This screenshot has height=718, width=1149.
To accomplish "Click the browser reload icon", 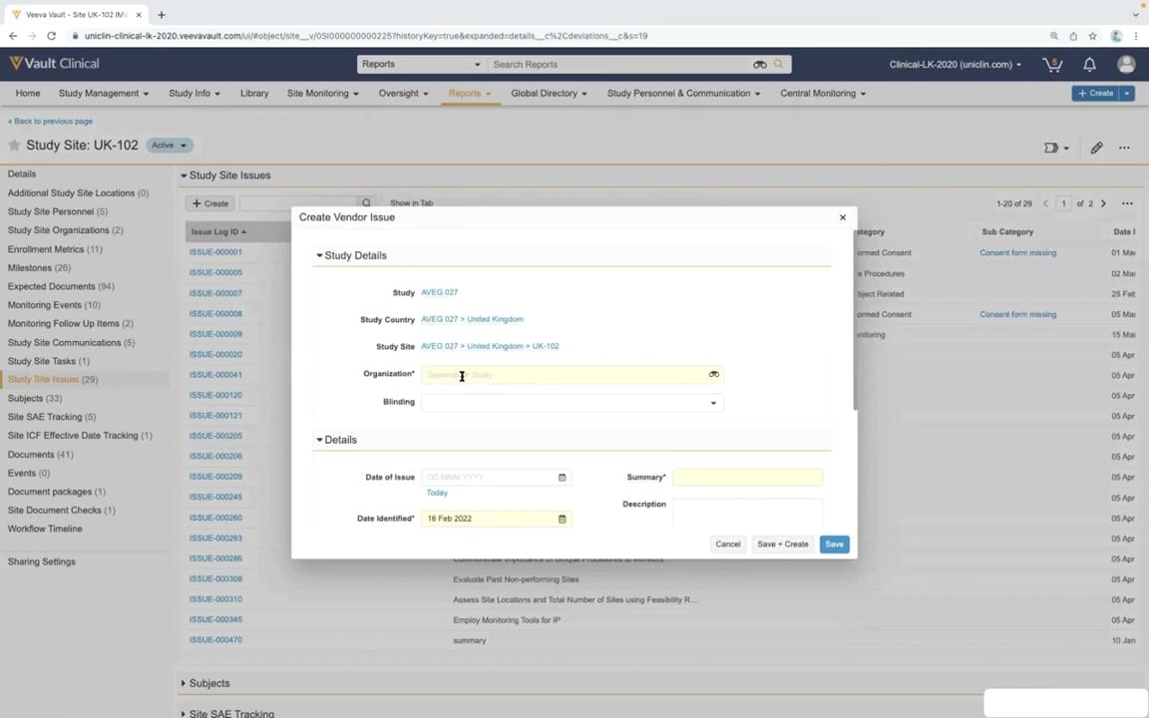I will [x=51, y=35].
